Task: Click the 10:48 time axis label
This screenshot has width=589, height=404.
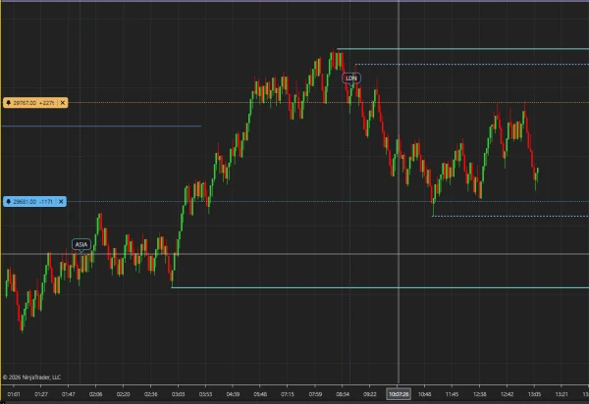Action: click(x=424, y=394)
